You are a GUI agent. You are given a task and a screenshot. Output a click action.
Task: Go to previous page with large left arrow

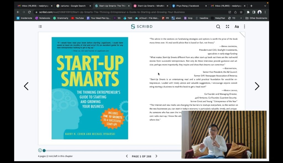pyautogui.click(x=26, y=86)
